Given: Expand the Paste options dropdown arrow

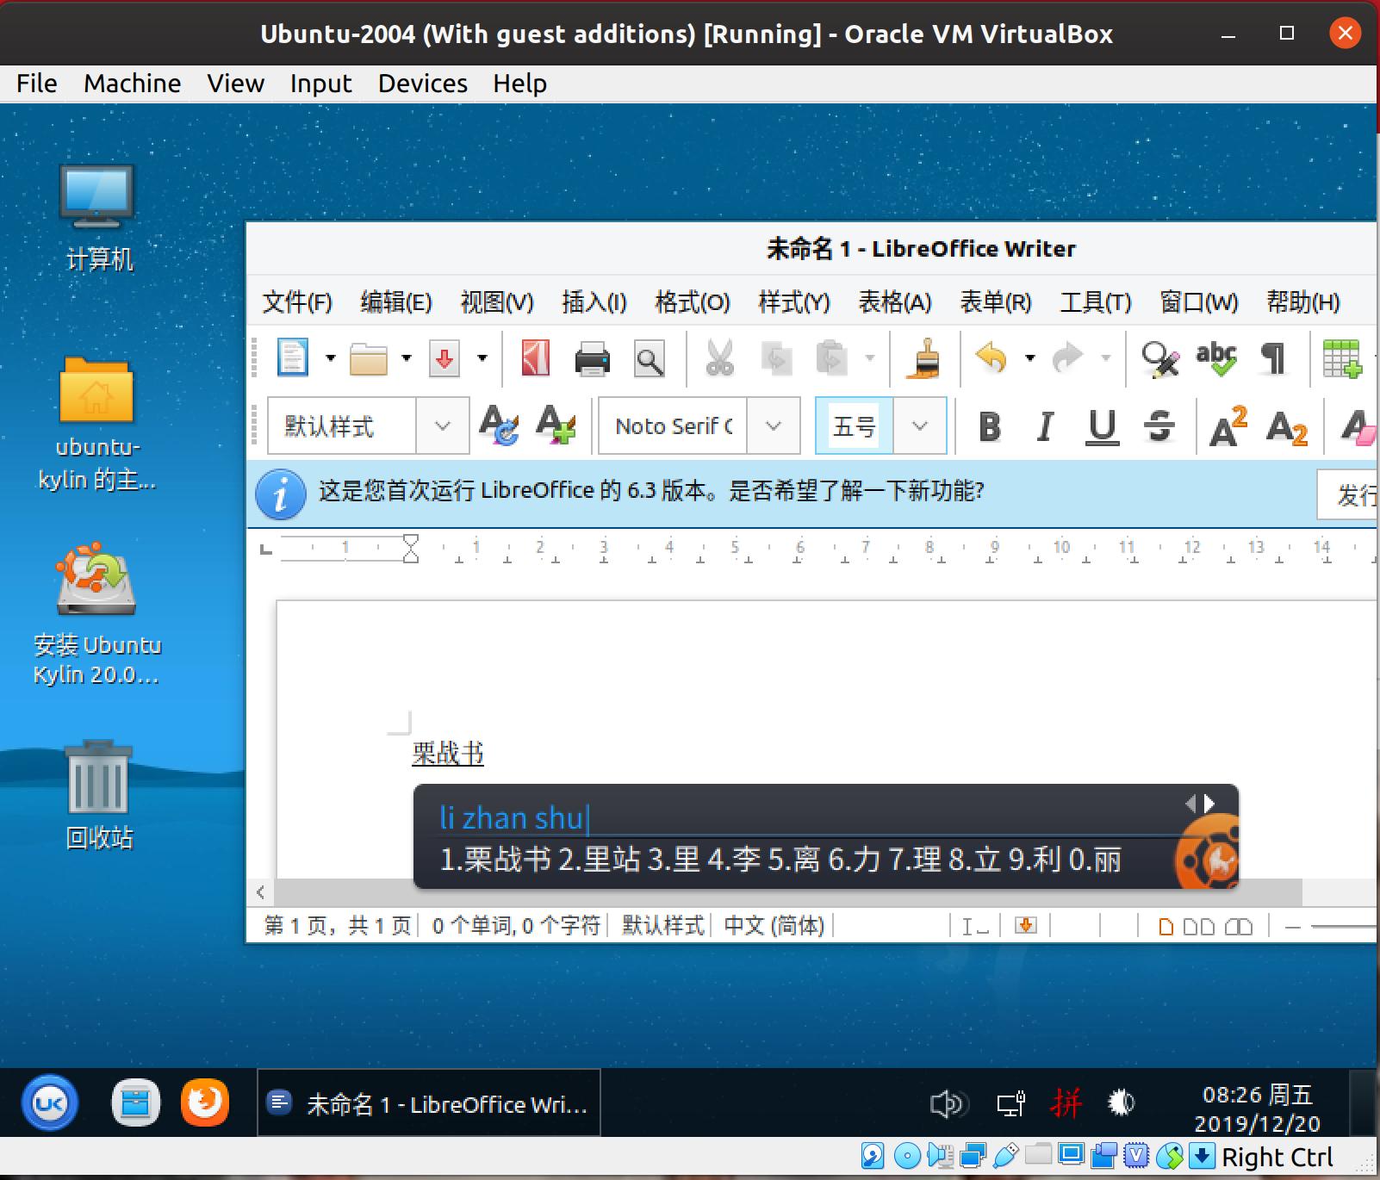Looking at the screenshot, I should tap(870, 358).
